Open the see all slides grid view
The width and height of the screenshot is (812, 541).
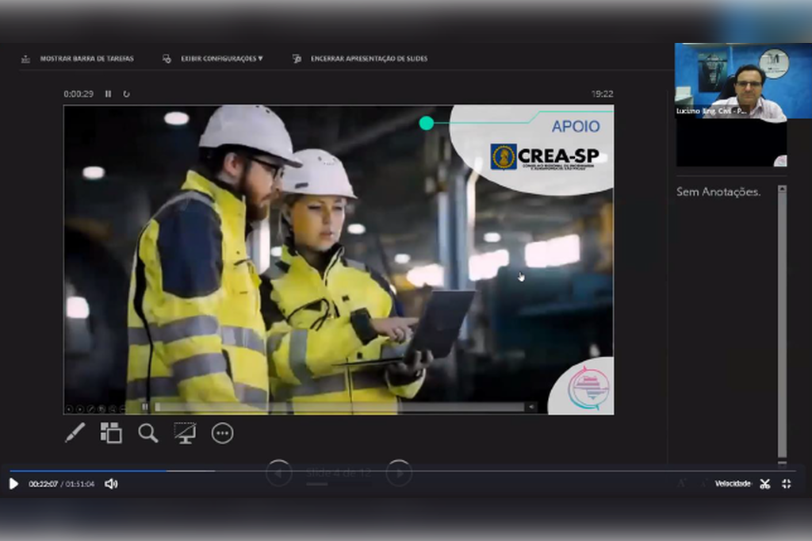[111, 432]
